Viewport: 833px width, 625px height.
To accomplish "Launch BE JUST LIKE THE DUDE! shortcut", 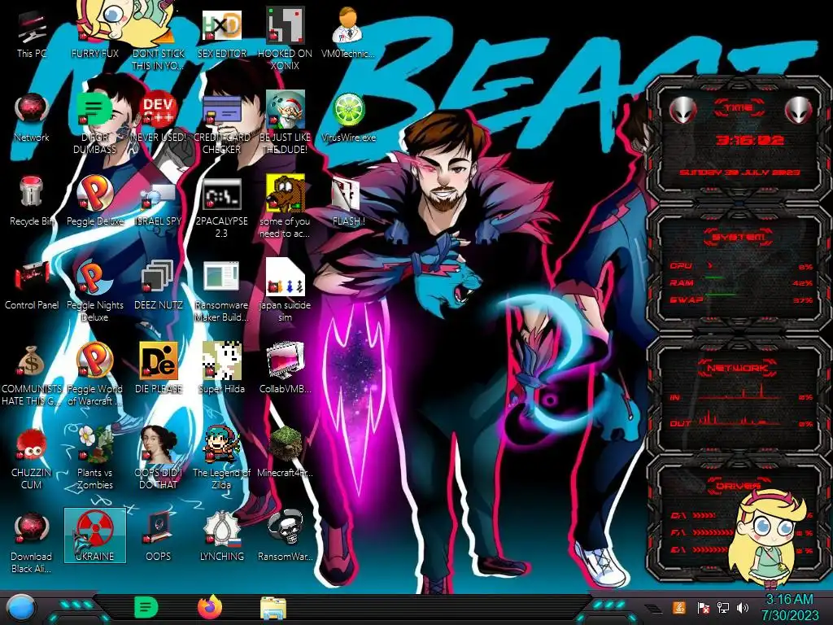I will coord(285,123).
